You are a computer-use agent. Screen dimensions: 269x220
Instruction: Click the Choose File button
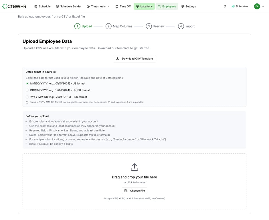click(134, 190)
